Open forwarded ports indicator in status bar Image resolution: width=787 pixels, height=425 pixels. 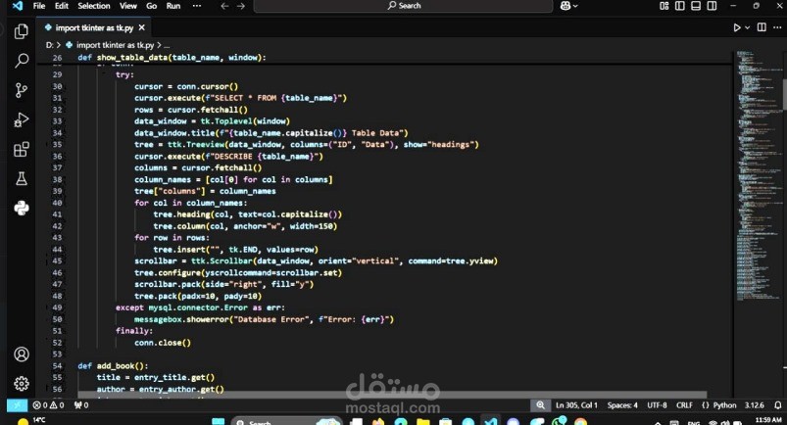coord(81,405)
